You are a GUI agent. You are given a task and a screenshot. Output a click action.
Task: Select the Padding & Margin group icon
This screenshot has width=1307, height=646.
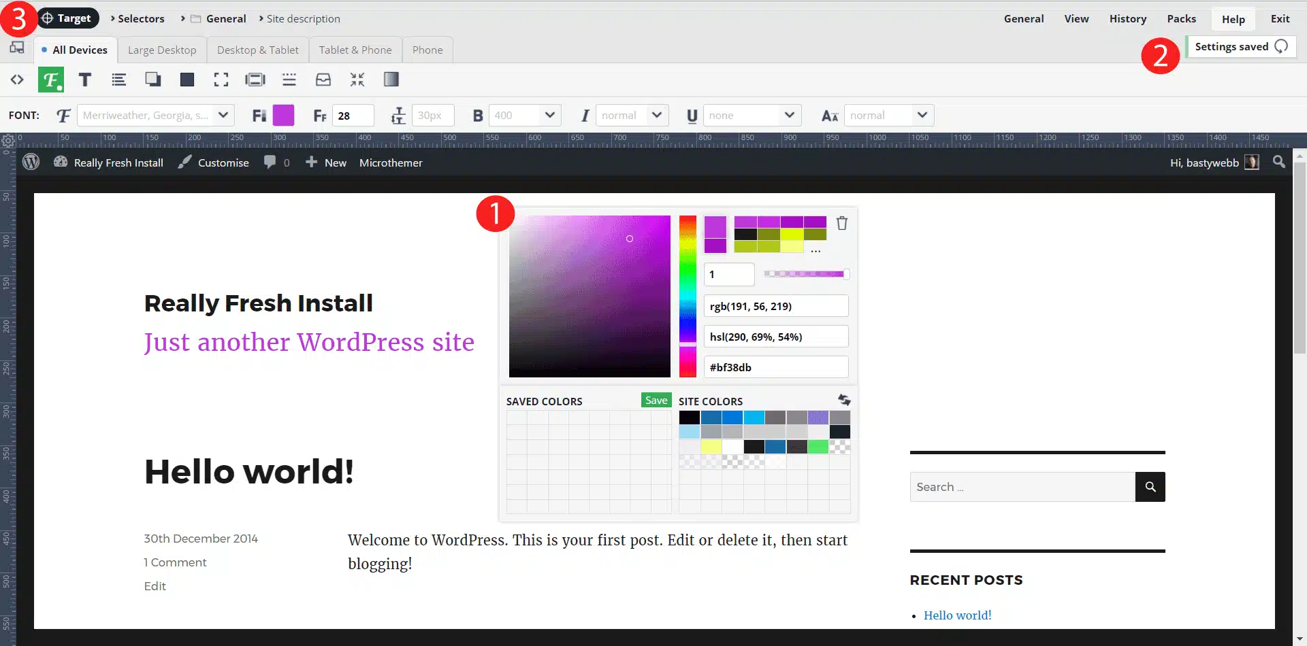pos(255,80)
